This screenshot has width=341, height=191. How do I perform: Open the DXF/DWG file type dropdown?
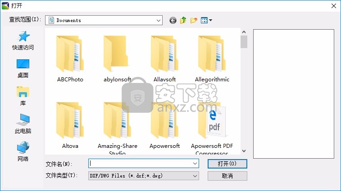195,176
